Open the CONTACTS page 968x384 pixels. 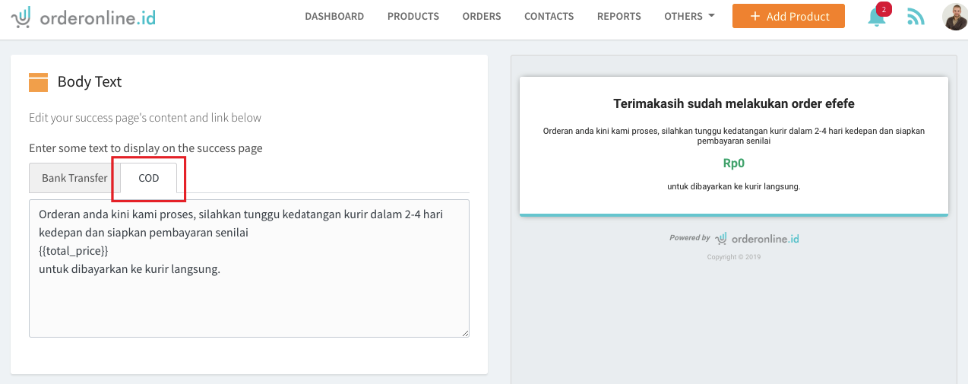click(549, 16)
